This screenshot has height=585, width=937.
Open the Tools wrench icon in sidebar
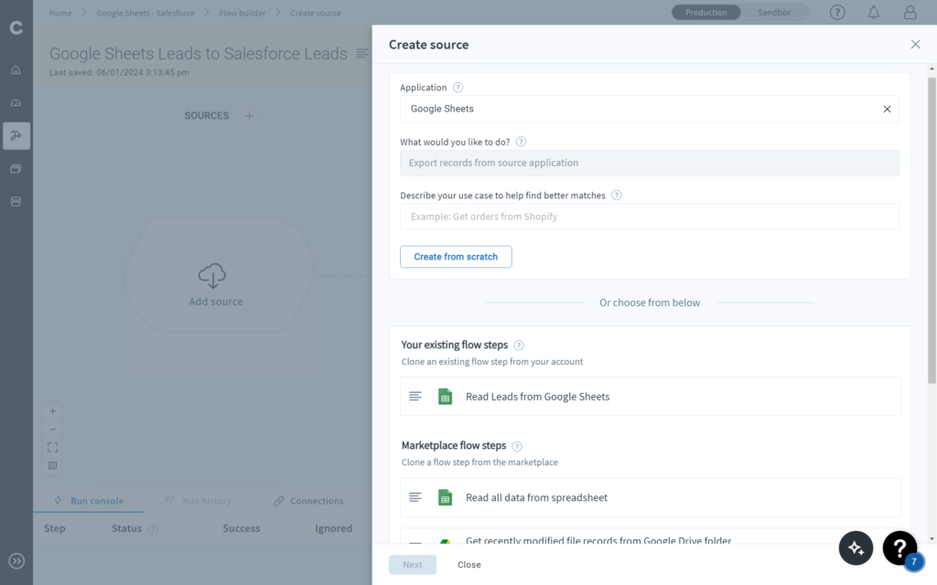(16, 136)
